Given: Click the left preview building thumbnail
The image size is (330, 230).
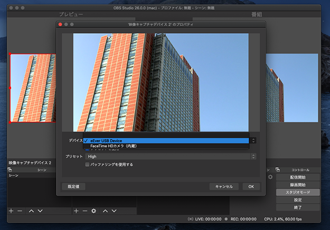Looking at the screenshot, I should tap(33, 88).
